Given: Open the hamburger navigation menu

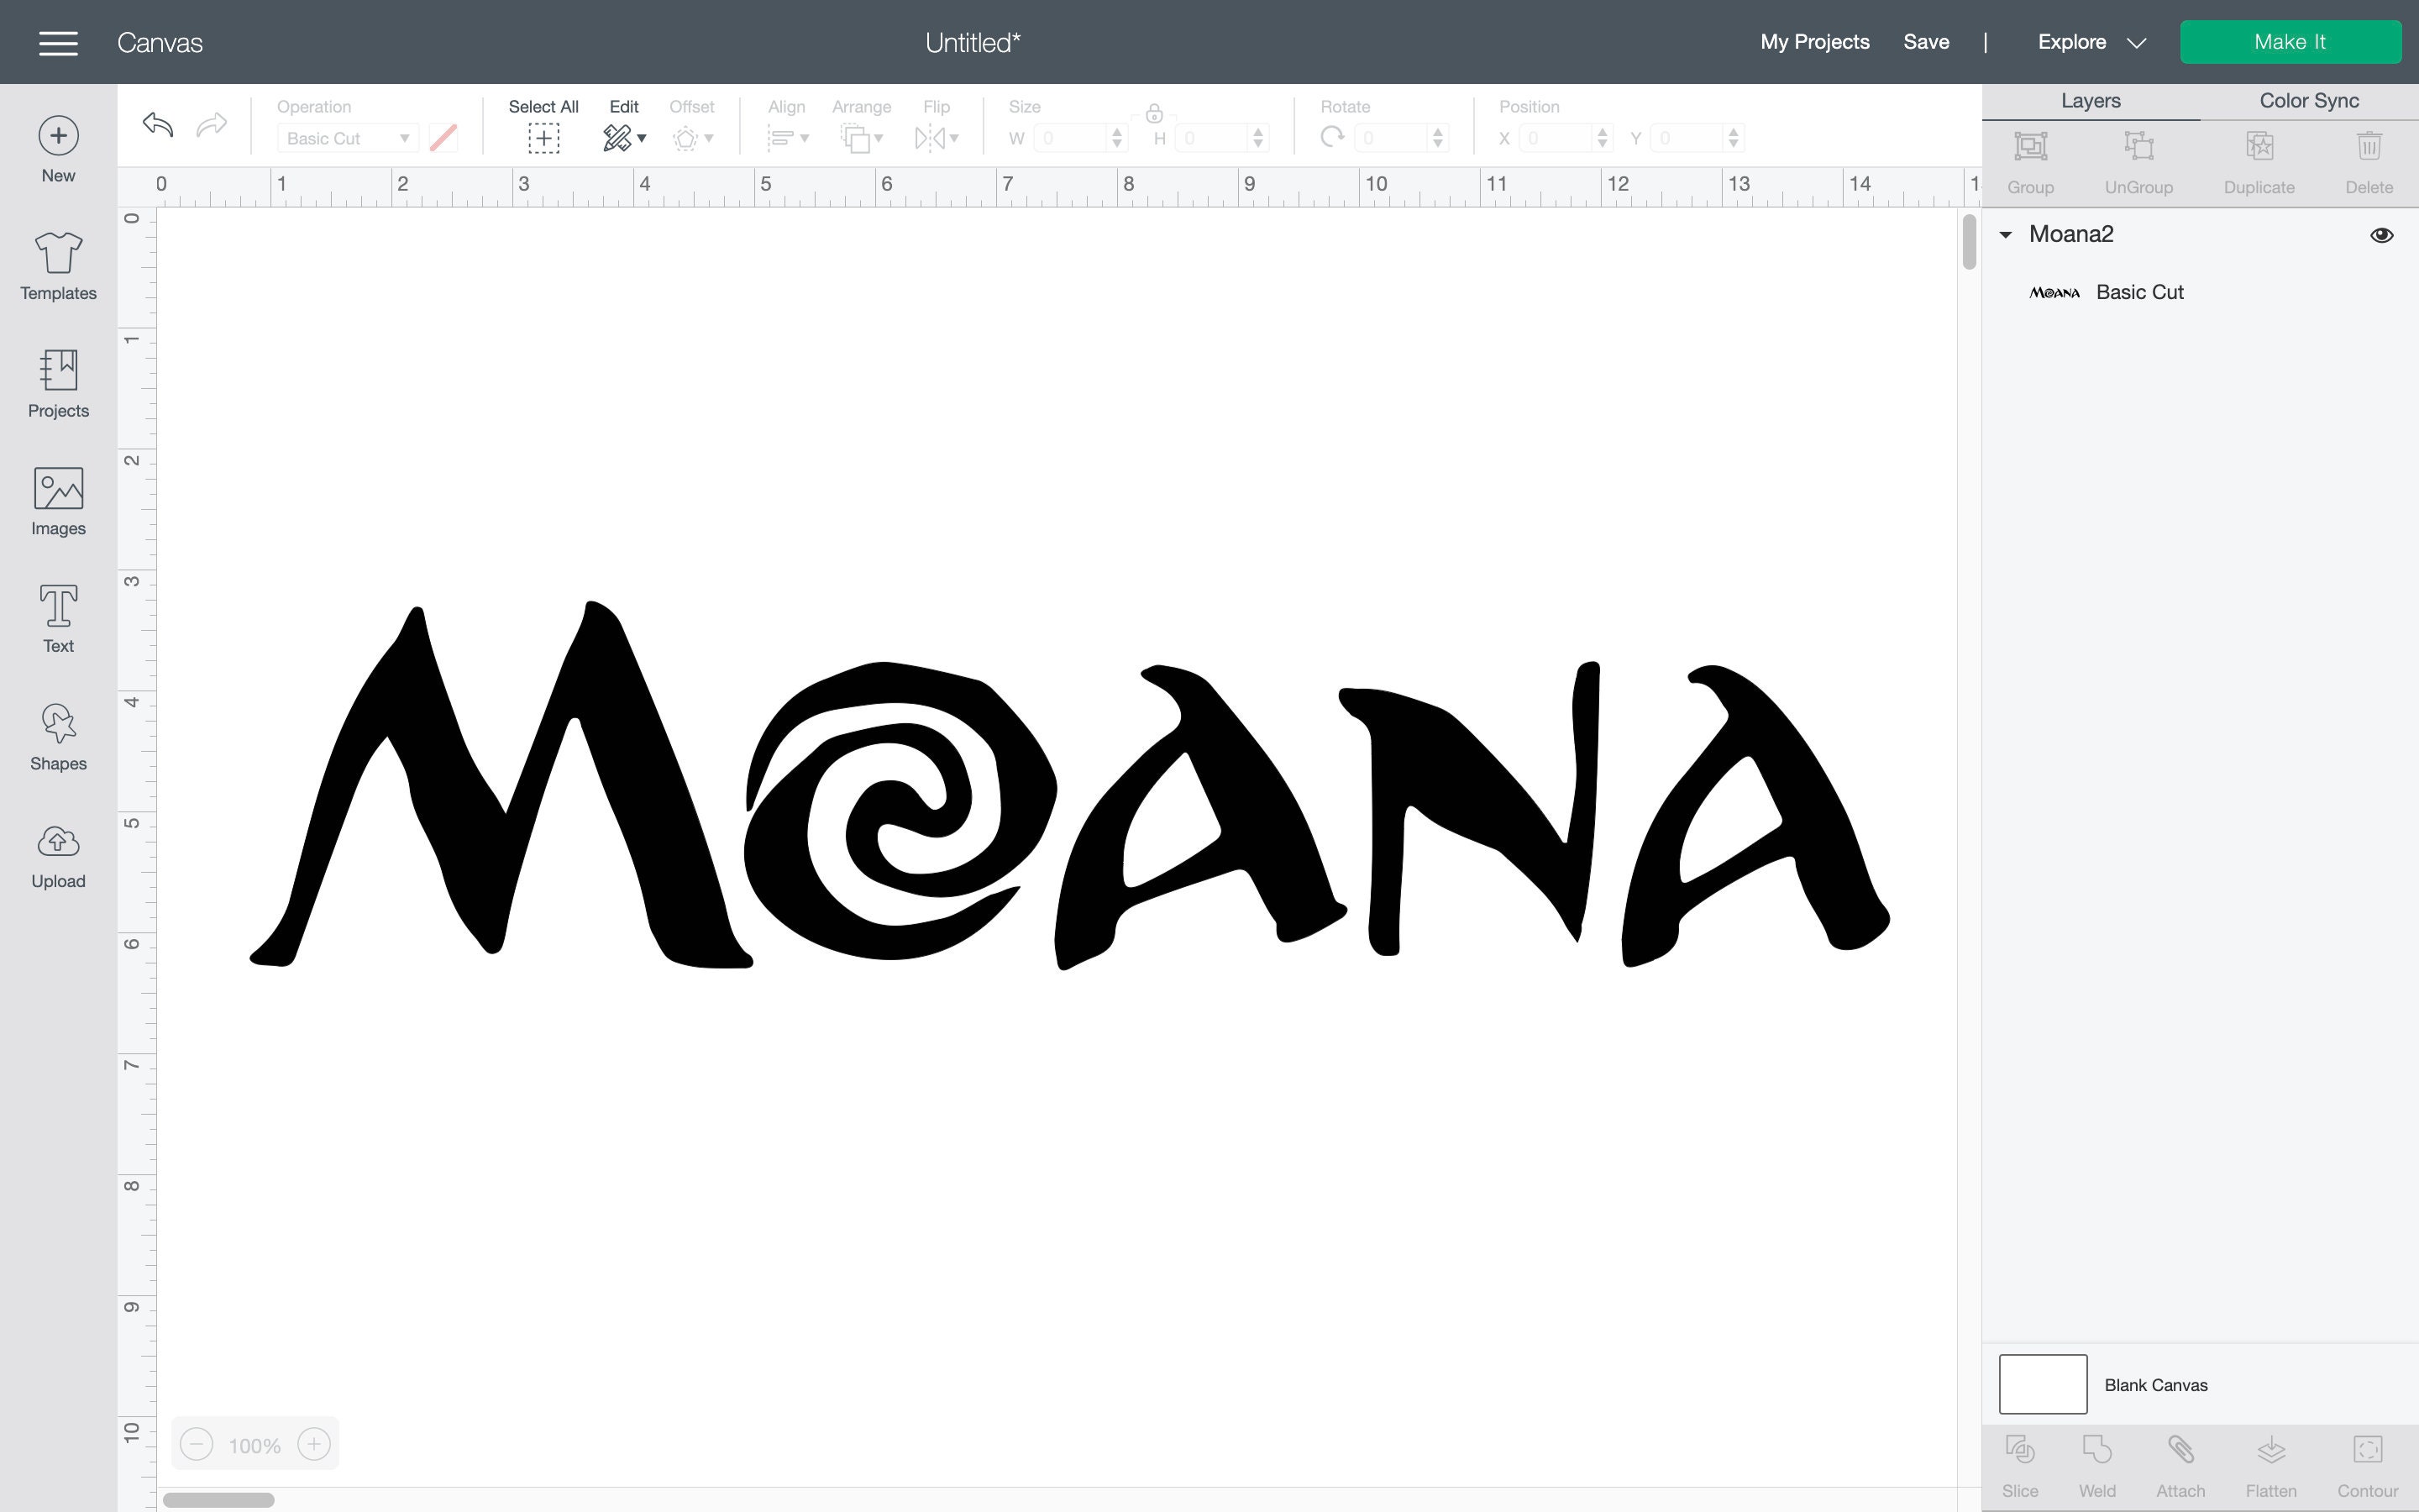Looking at the screenshot, I should click(x=58, y=42).
